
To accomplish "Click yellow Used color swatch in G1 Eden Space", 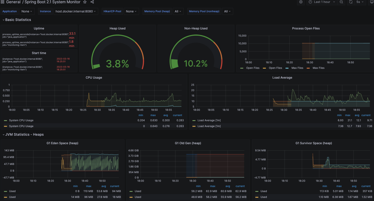I will (5, 197).
